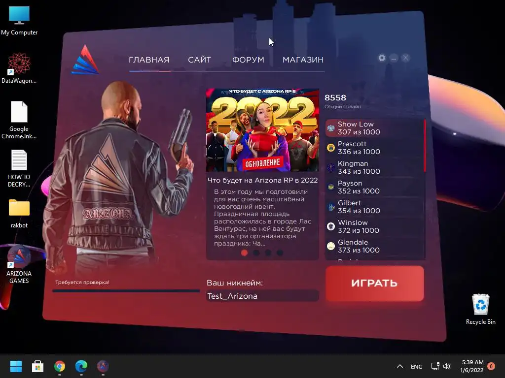Open taskbar clock 5:39 AM

tap(472, 366)
